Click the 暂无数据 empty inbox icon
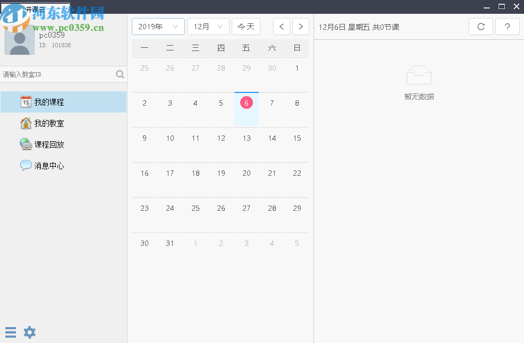Viewport: 524px width, 343px height. pyautogui.click(x=419, y=75)
